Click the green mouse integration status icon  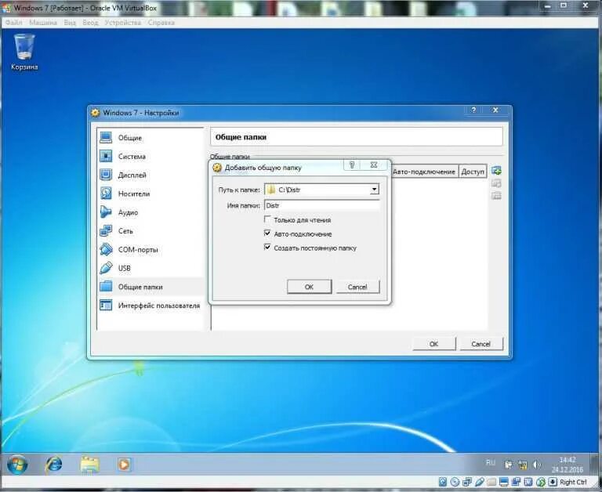coord(541,482)
